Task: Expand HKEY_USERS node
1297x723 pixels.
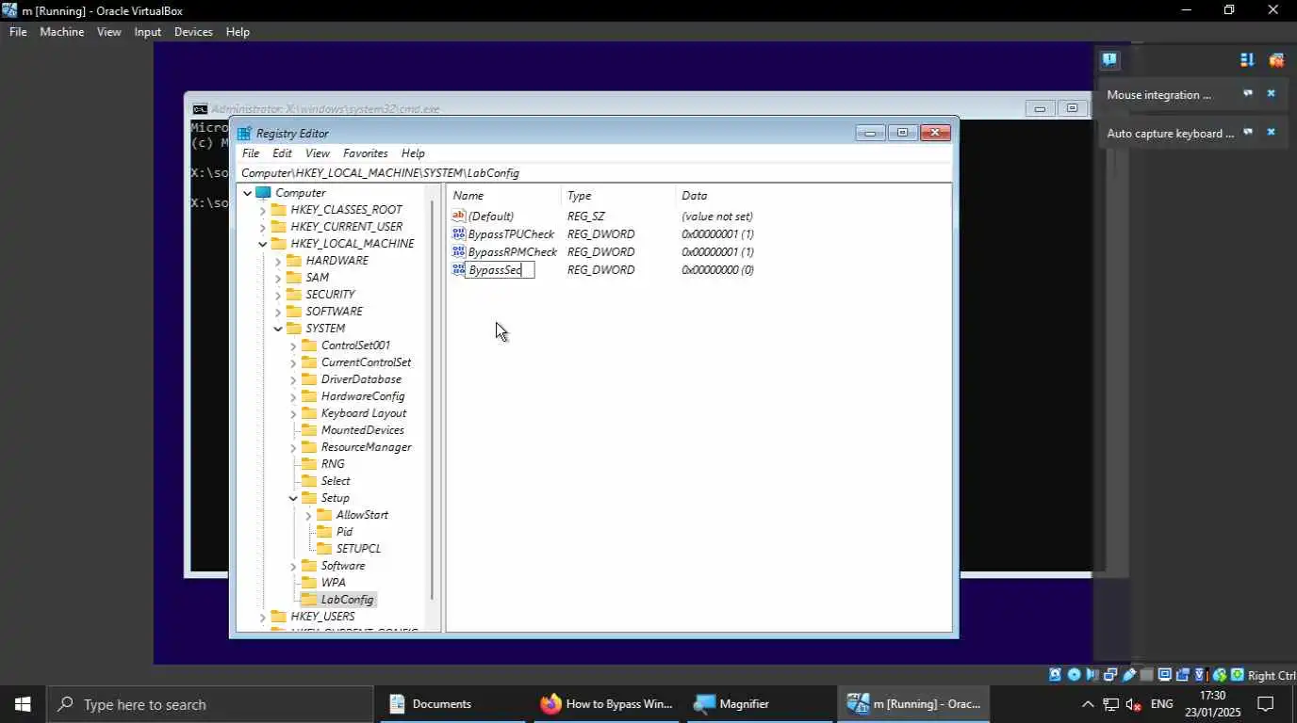Action: [263, 617]
